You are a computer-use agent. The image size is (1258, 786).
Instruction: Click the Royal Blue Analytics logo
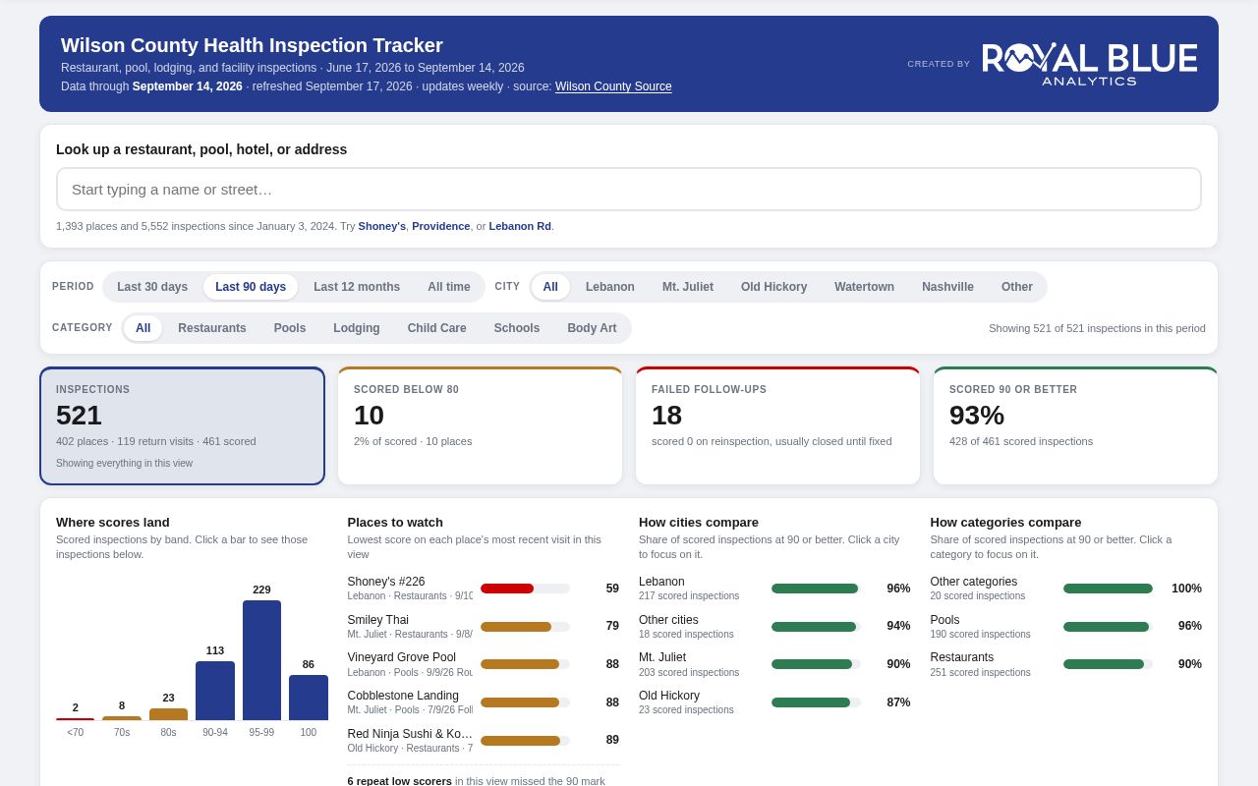(x=1090, y=64)
